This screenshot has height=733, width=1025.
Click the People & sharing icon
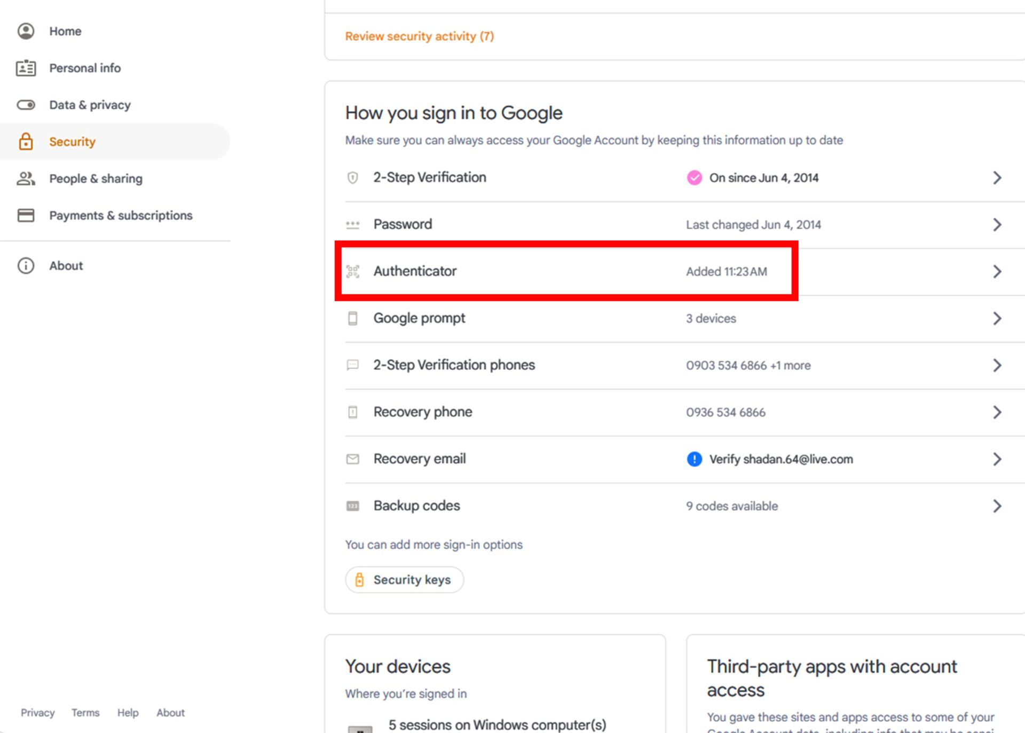[x=26, y=178]
